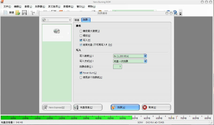
Task: Click the window resize grip
Action: pos(211,123)
